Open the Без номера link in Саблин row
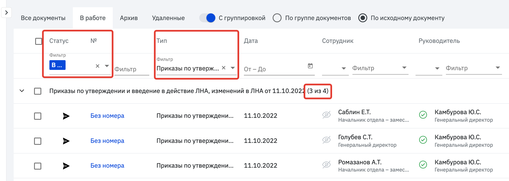The height and width of the screenshot is (181, 509). coord(107,116)
